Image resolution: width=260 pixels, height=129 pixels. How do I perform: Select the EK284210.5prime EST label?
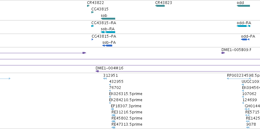point(126,100)
